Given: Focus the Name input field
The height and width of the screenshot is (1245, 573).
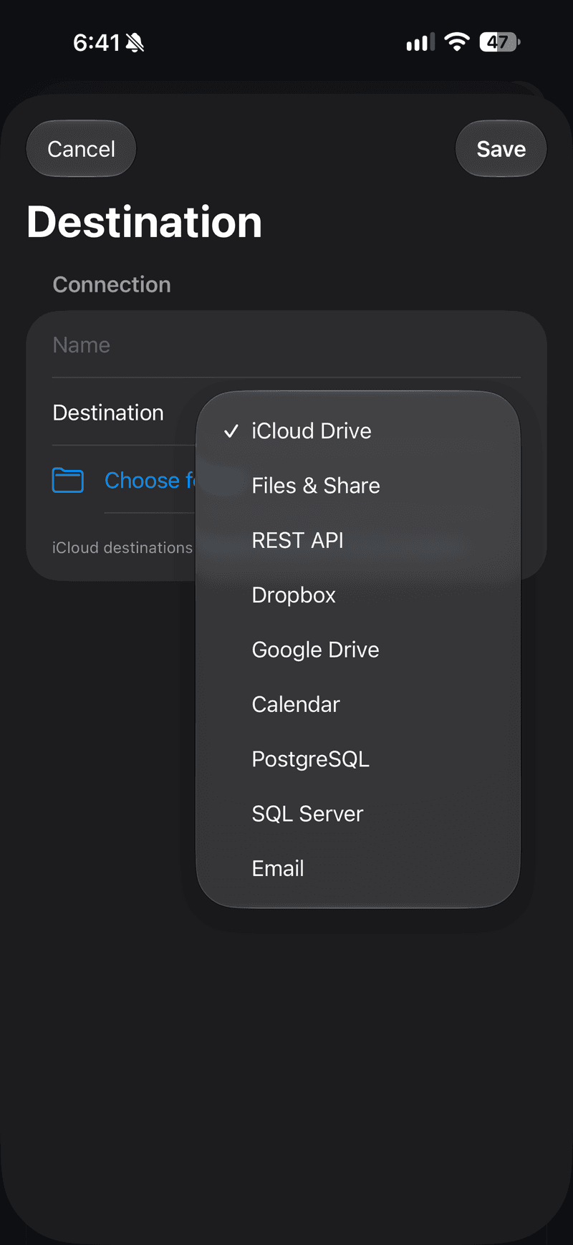Looking at the screenshot, I should click(x=286, y=345).
